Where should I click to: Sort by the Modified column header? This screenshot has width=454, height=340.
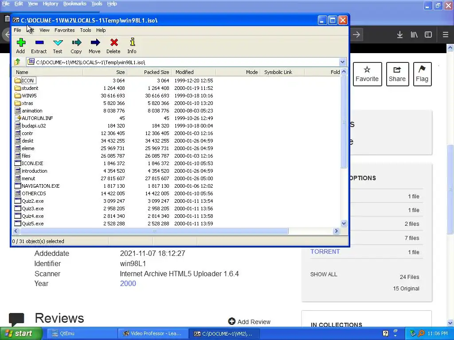click(x=194, y=72)
